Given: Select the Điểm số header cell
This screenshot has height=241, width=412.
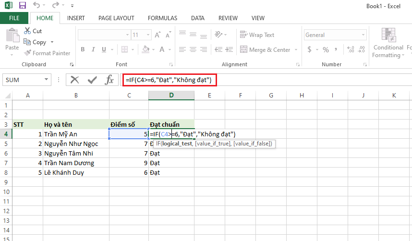Looking at the screenshot, I should click(129, 124).
